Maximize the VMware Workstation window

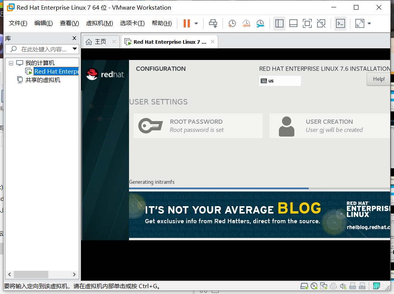pyautogui.click(x=356, y=8)
